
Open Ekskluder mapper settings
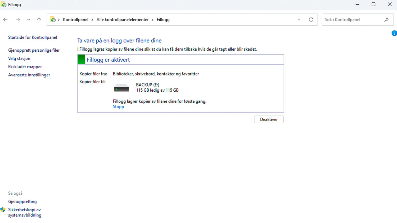tap(25, 67)
